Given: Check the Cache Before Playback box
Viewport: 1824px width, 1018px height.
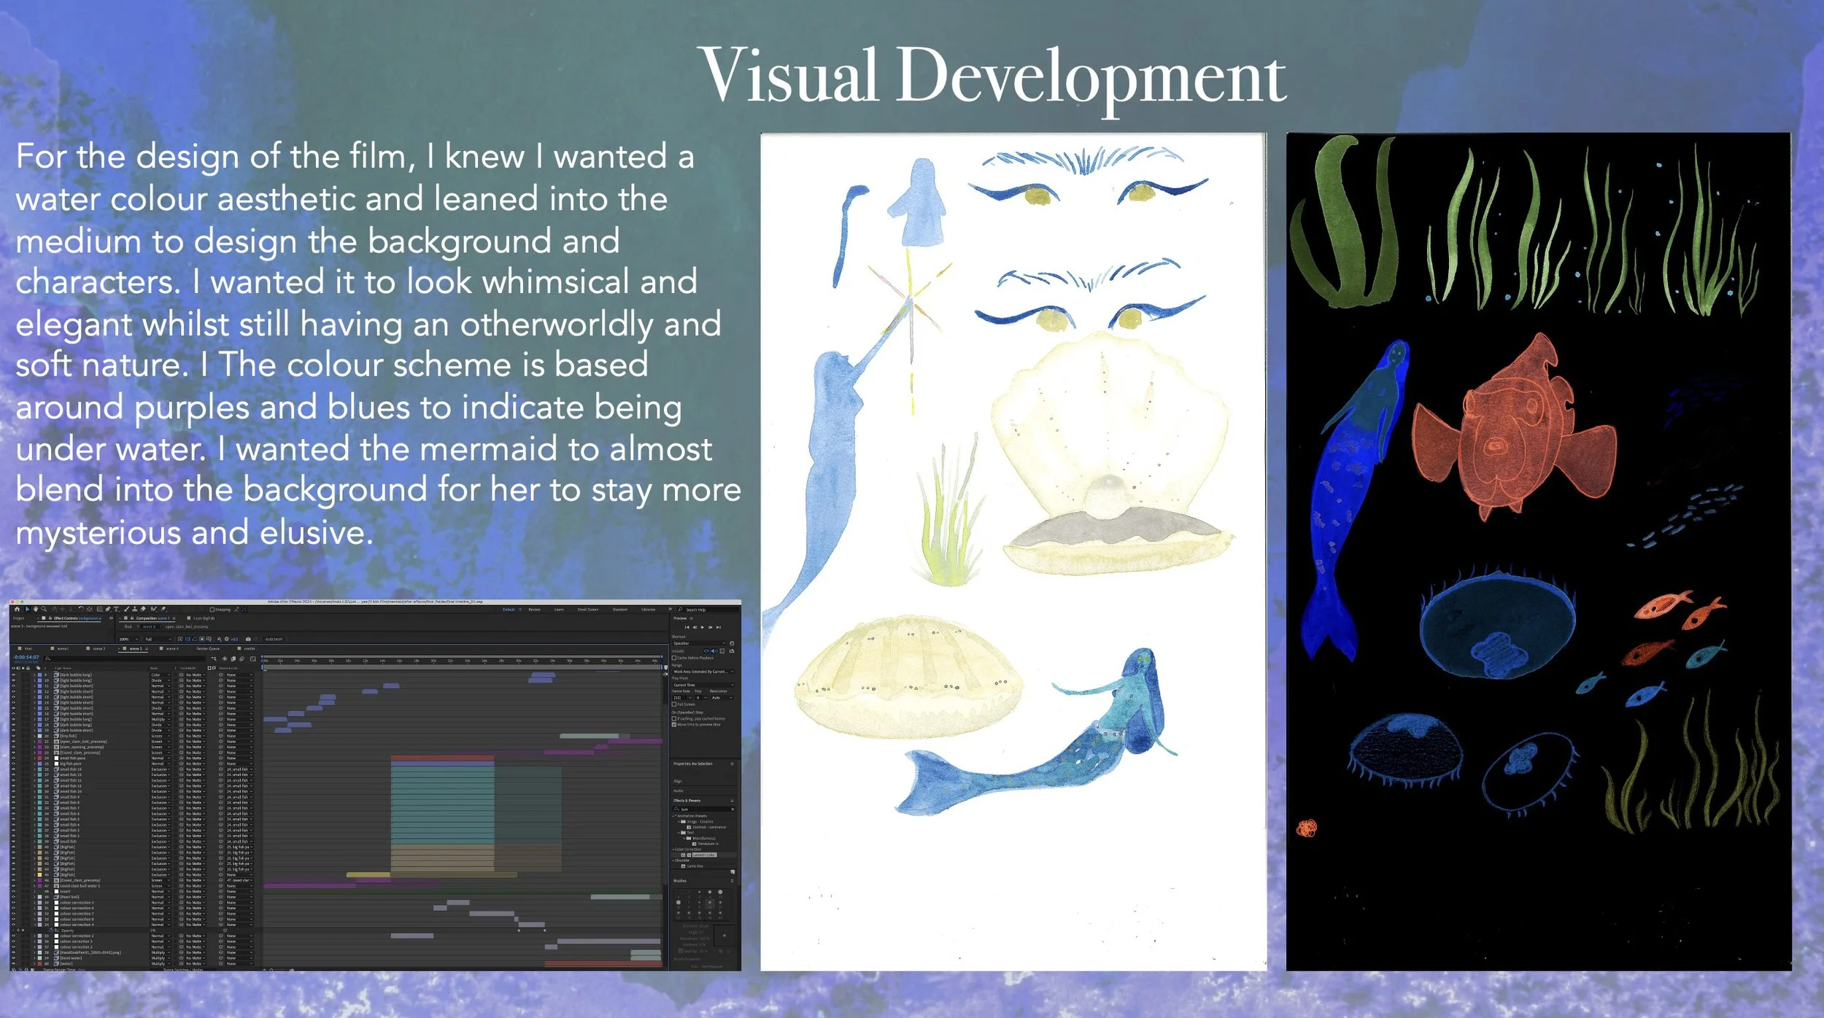Looking at the screenshot, I should (674, 658).
